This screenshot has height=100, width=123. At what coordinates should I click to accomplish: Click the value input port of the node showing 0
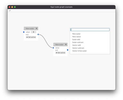coord(24,32)
